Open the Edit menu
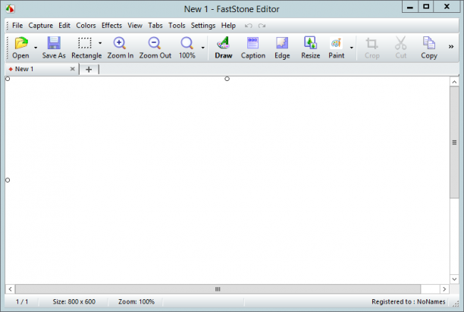 click(64, 26)
